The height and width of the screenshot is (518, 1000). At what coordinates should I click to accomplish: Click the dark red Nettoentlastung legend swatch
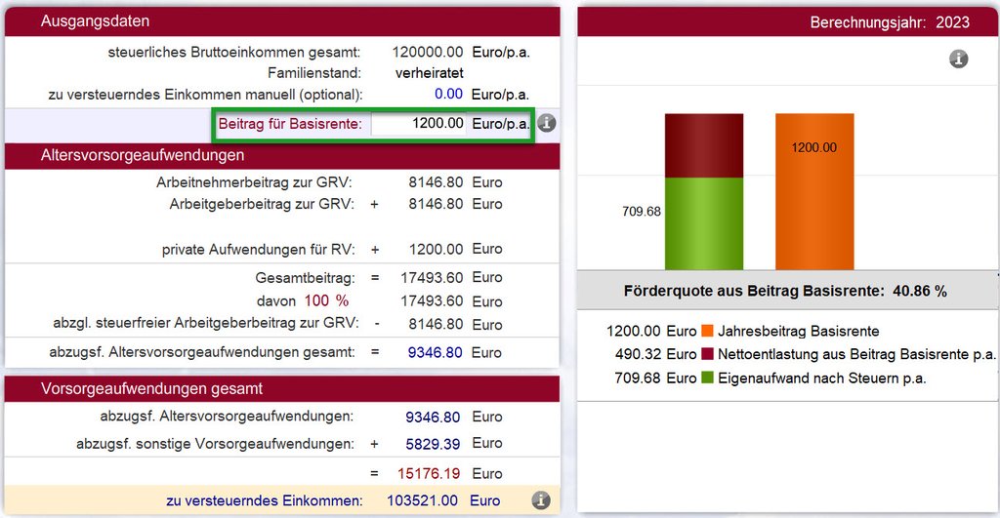click(x=707, y=353)
